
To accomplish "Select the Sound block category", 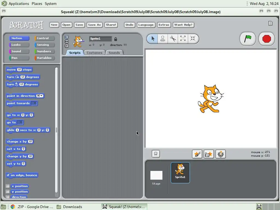I will 19,51.
